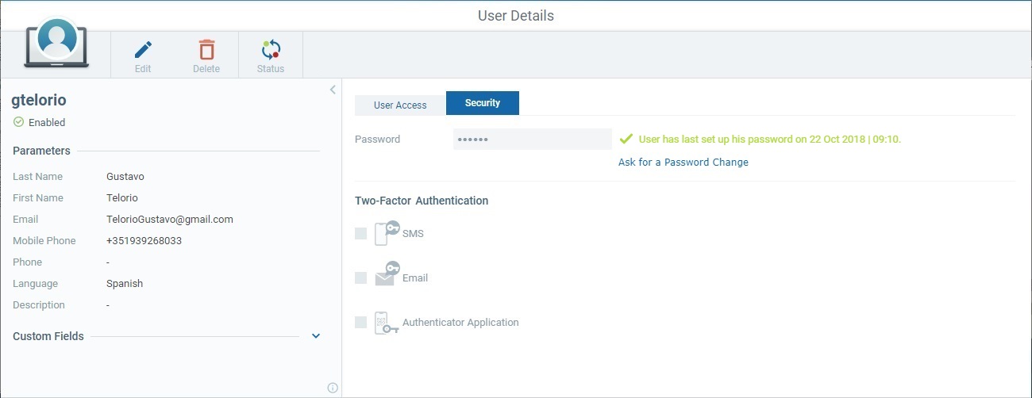Click the email TelorioGustavo@gmail.com
This screenshot has width=1032, height=398.
(170, 219)
